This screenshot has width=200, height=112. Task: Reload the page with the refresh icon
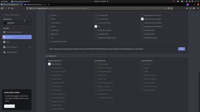click(9, 8)
